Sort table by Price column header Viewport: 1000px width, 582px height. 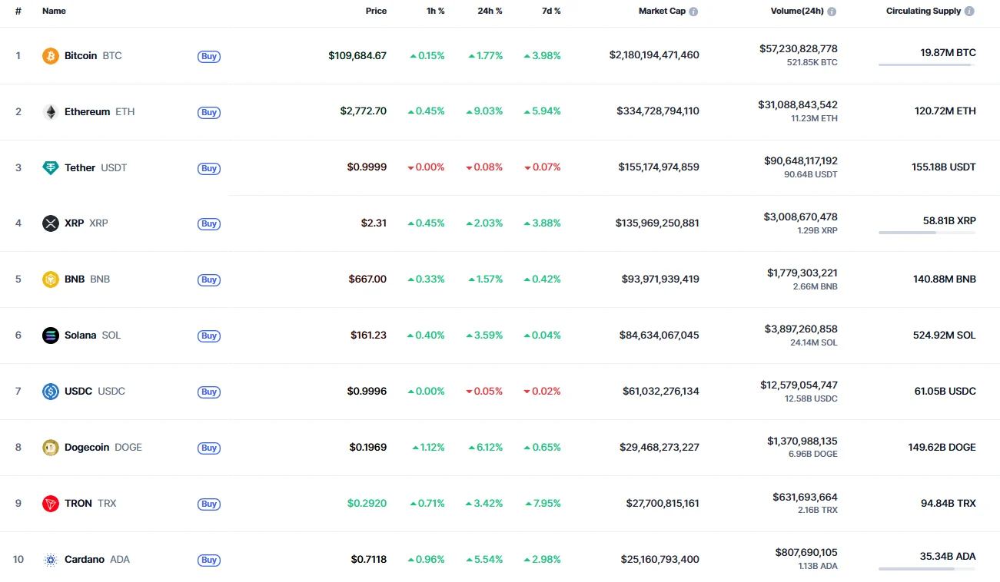tap(376, 12)
